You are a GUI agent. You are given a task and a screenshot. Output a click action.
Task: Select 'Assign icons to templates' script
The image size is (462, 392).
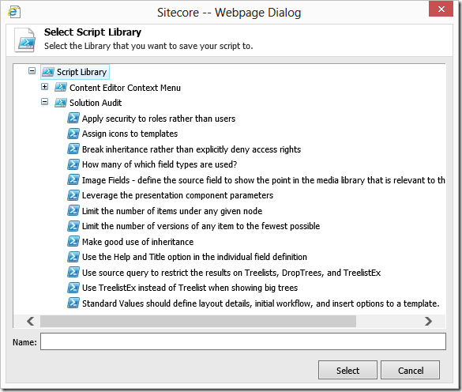point(130,134)
